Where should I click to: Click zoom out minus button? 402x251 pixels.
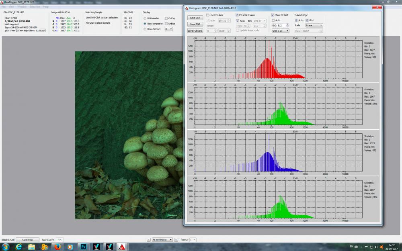tap(148, 240)
